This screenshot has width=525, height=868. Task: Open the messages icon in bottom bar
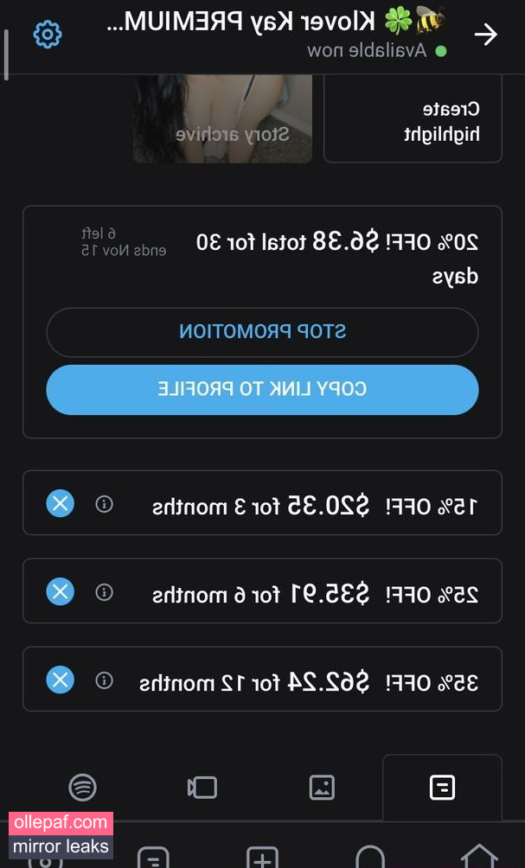tap(153, 857)
